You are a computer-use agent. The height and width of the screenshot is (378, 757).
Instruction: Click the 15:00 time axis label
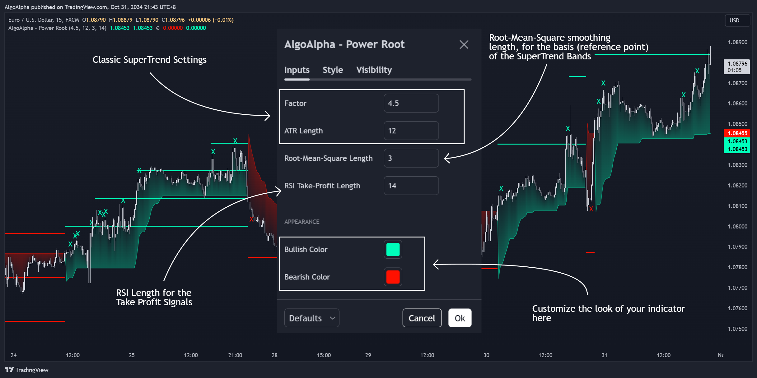point(324,355)
